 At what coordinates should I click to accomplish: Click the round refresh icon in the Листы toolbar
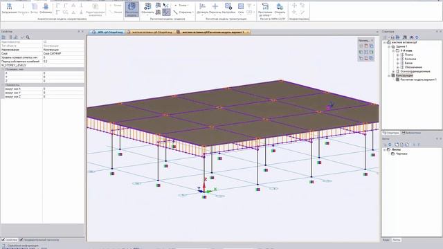pyautogui.click(x=390, y=145)
